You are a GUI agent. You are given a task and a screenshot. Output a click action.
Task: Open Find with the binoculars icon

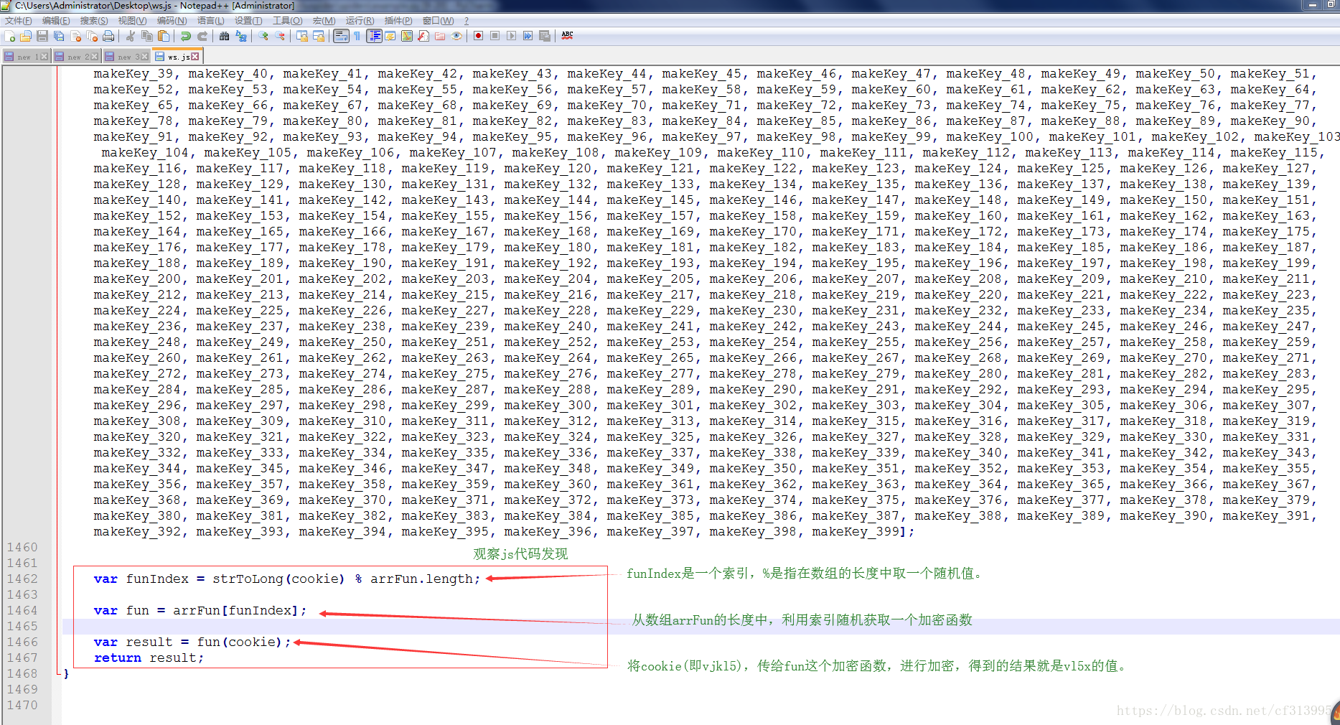(x=224, y=36)
